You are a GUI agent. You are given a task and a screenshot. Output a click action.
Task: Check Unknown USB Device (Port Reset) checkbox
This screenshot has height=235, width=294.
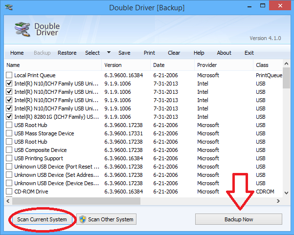pos(9,167)
